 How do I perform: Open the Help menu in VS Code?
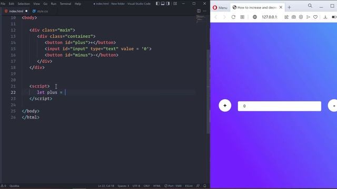pyautogui.click(x=78, y=4)
